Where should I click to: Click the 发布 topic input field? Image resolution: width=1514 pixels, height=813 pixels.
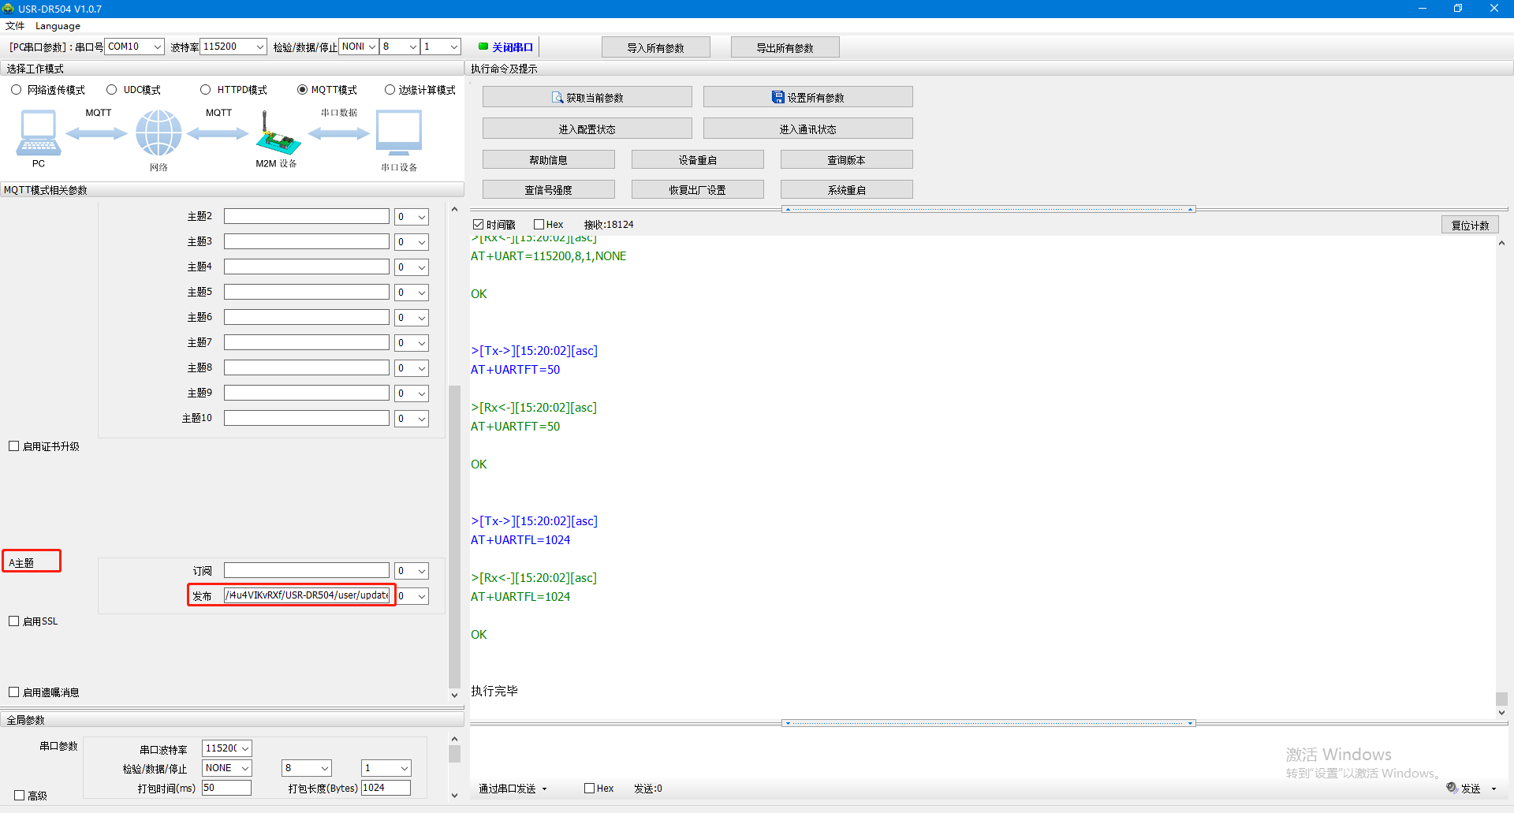pos(306,595)
